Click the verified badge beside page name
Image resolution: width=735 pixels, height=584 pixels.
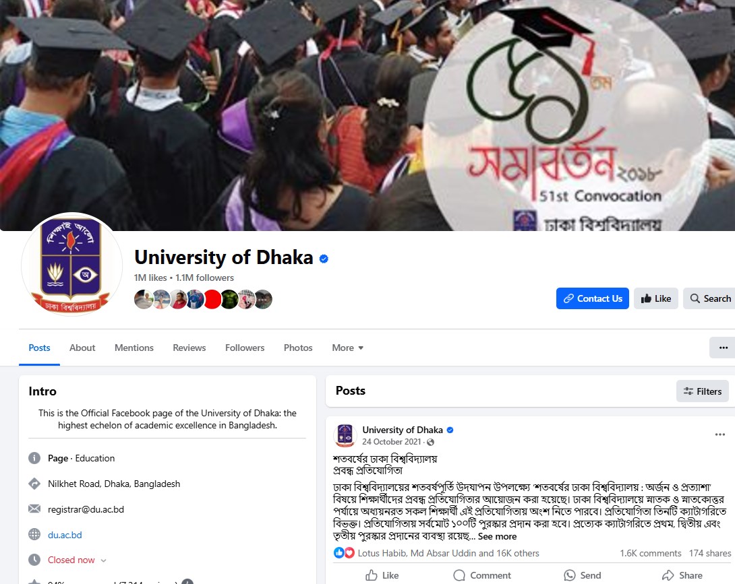(324, 259)
